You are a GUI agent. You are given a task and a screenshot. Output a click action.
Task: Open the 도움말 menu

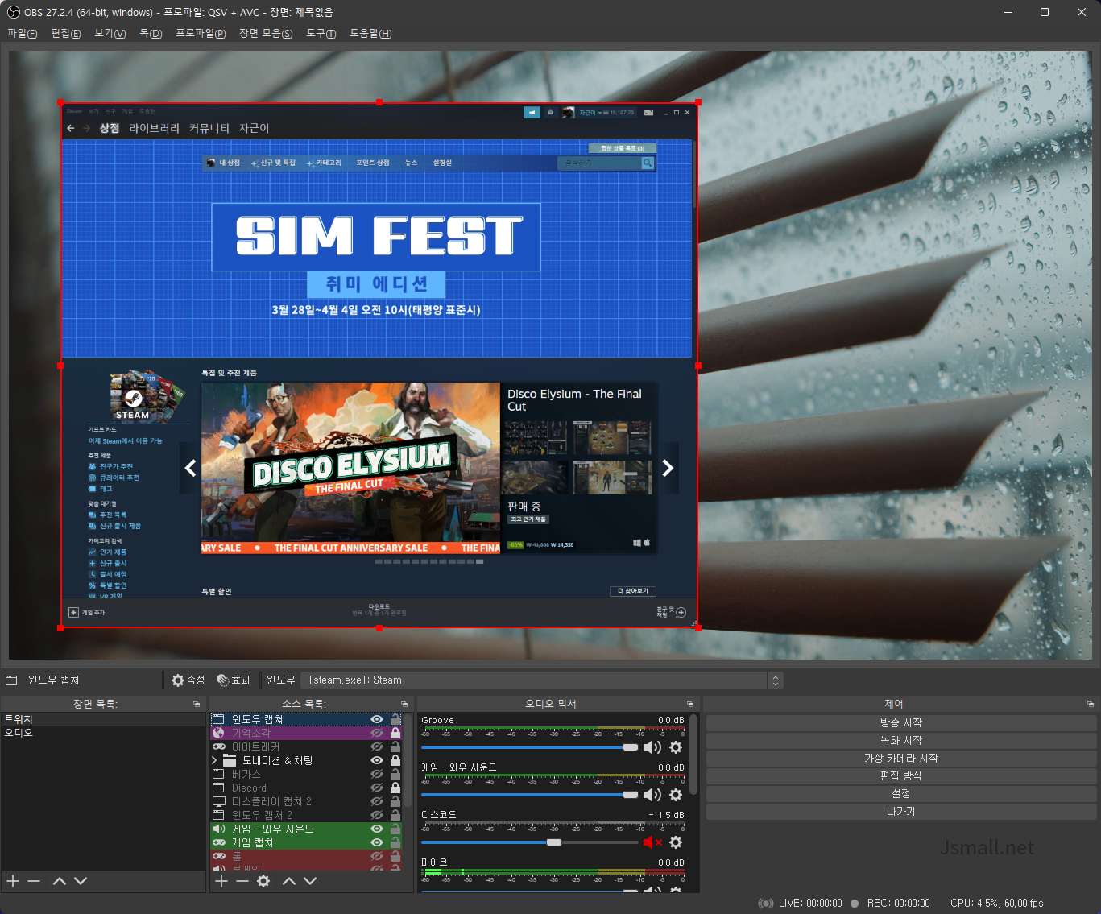(x=370, y=33)
